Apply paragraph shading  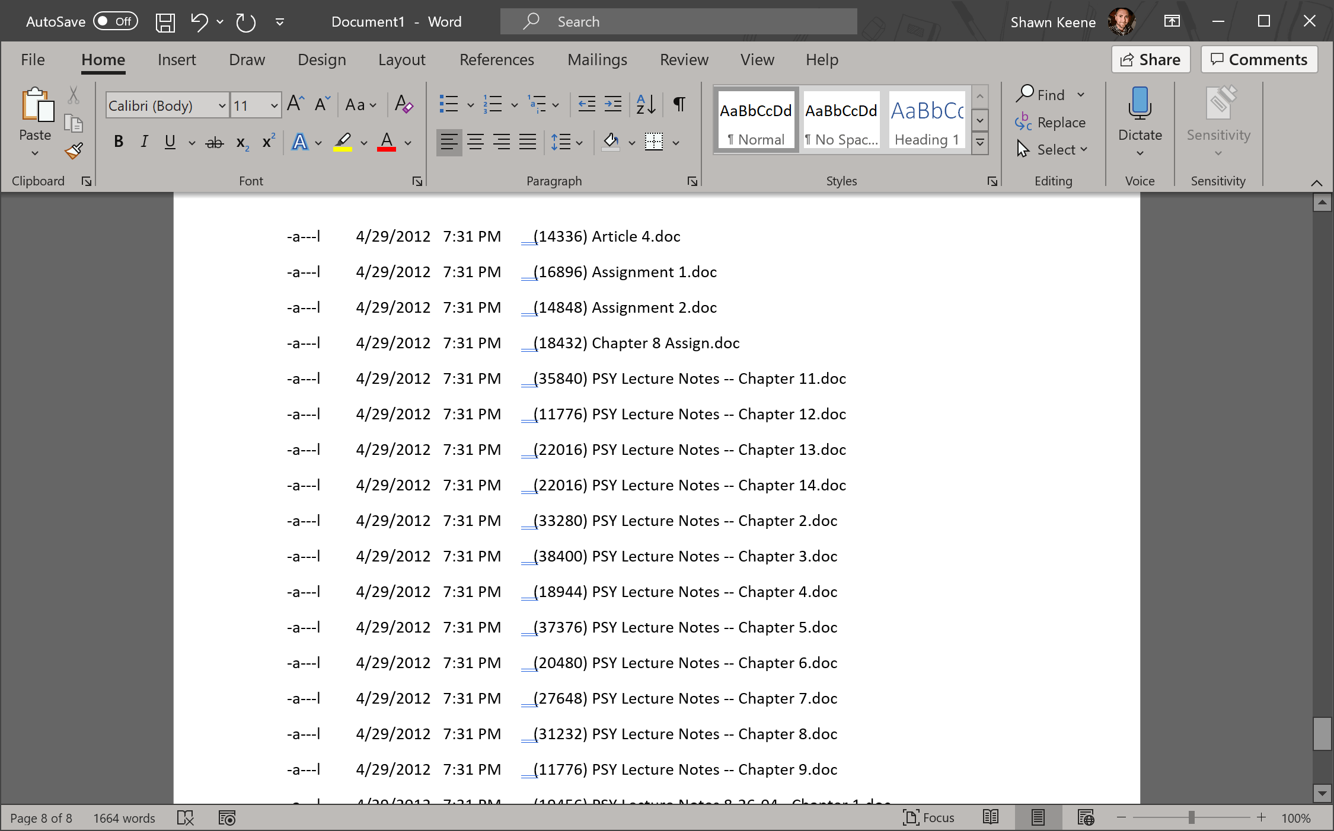tap(611, 142)
